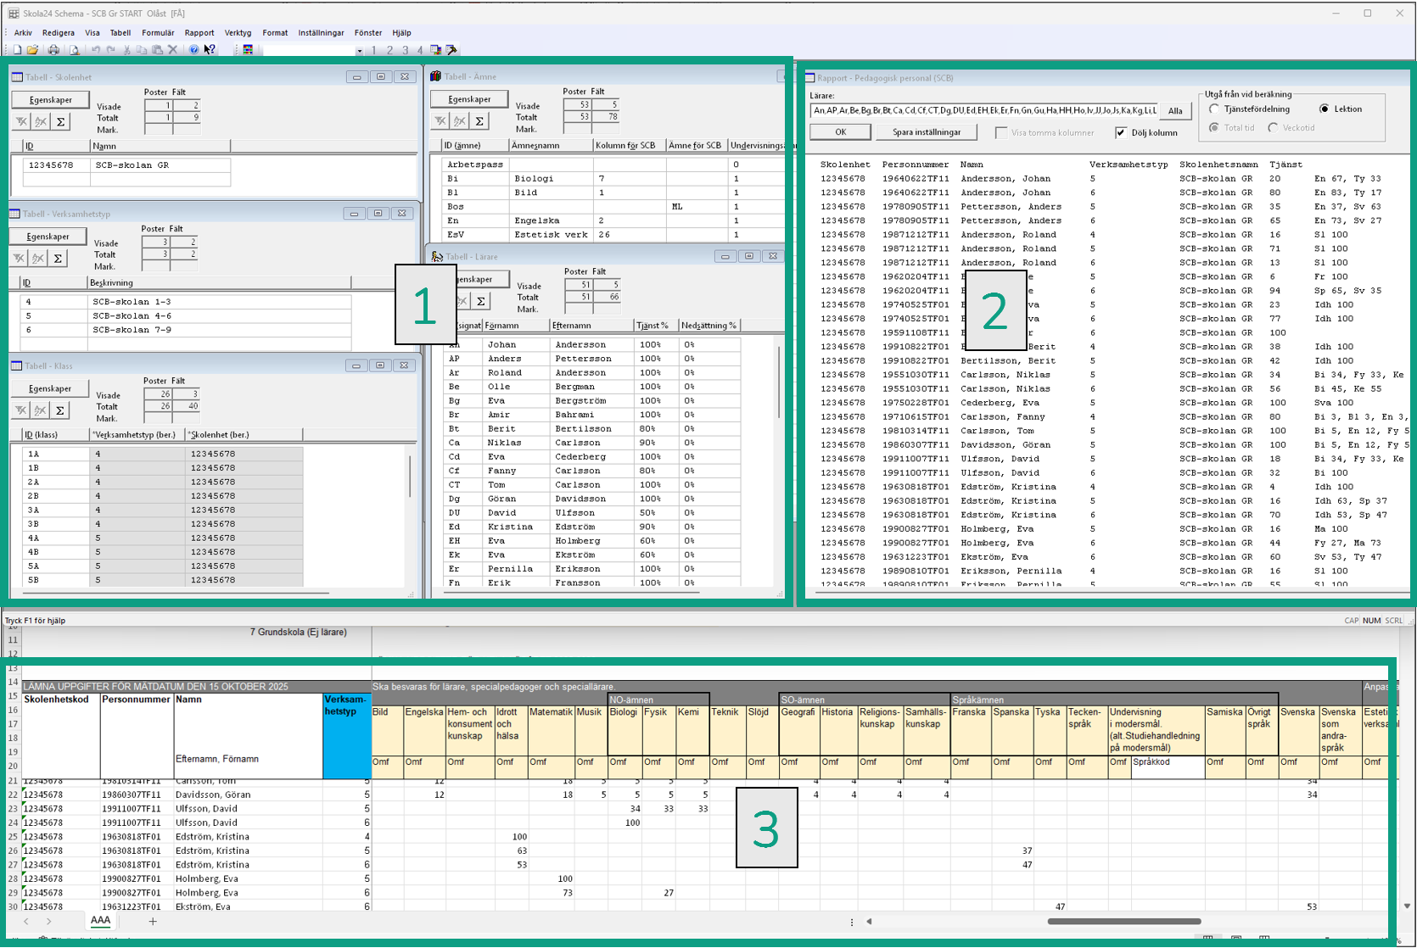Screen dimensions: 1417x948
Task: Add a new sheet with the plus button
Action: click(153, 921)
